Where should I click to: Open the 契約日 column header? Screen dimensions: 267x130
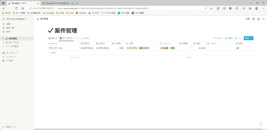[x=87, y=44]
